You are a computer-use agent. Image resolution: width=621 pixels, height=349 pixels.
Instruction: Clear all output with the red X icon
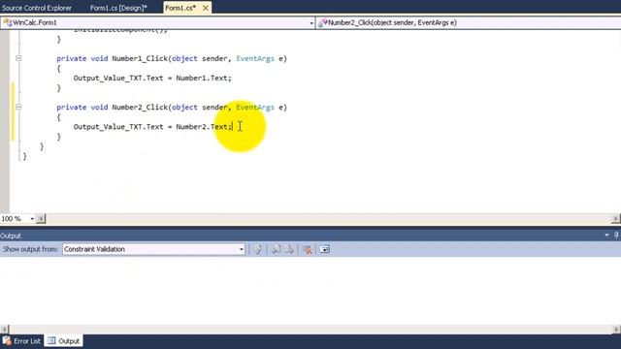point(308,249)
